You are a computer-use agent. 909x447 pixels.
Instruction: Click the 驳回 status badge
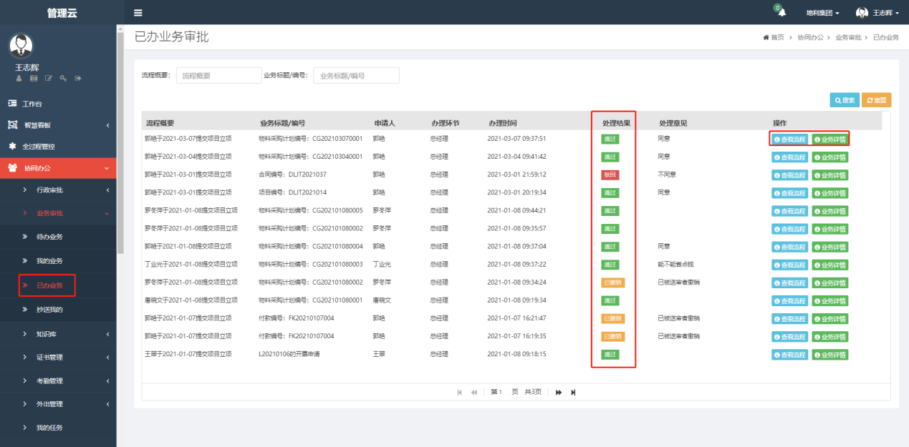coord(610,175)
